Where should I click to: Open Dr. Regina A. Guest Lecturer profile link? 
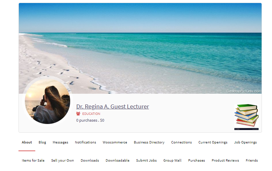click(112, 106)
